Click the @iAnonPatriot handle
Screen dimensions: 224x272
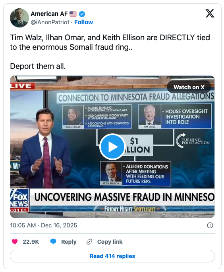pyautogui.click(x=50, y=22)
